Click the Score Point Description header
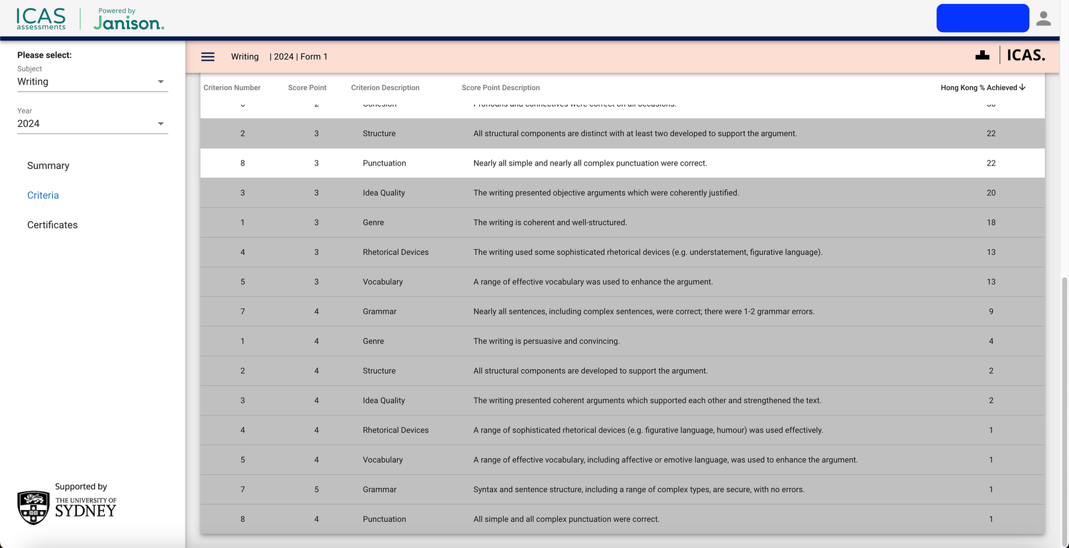The image size is (1069, 548). (500, 87)
